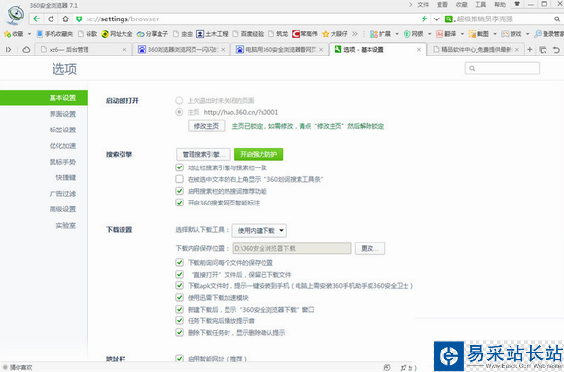Open the 手机收藏夹 bookmark
The image size is (564, 372).
coord(55,34)
